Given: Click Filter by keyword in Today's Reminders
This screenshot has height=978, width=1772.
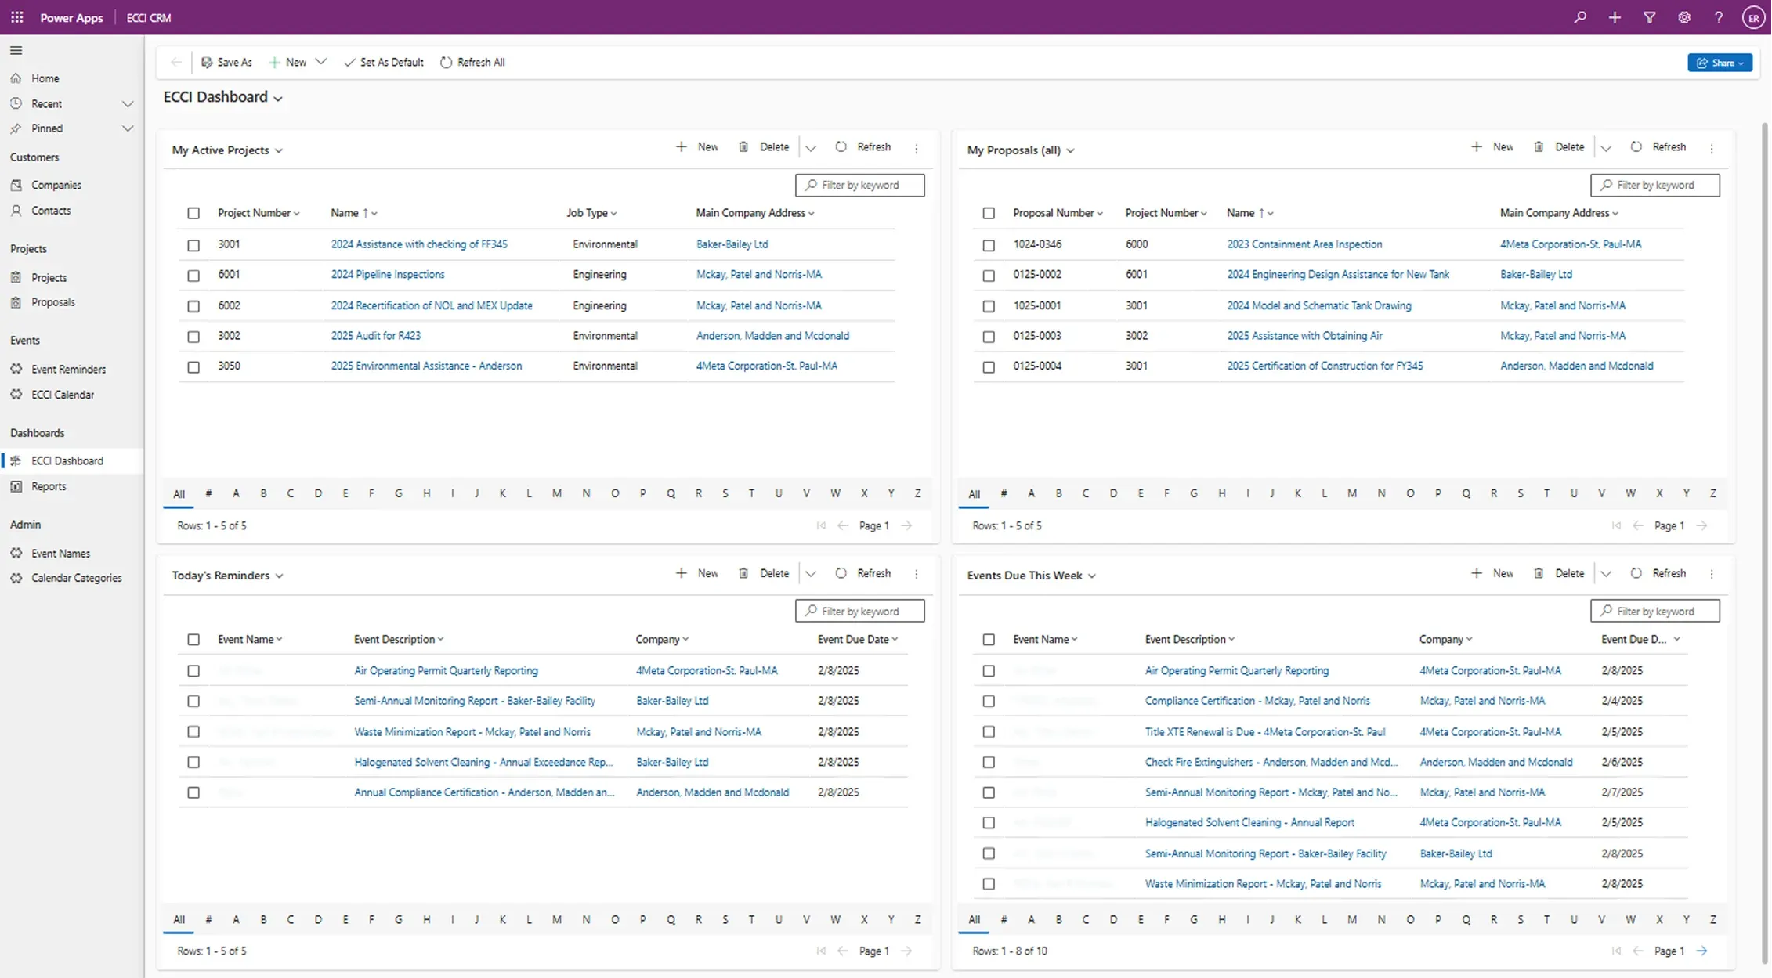Looking at the screenshot, I should coord(859,611).
